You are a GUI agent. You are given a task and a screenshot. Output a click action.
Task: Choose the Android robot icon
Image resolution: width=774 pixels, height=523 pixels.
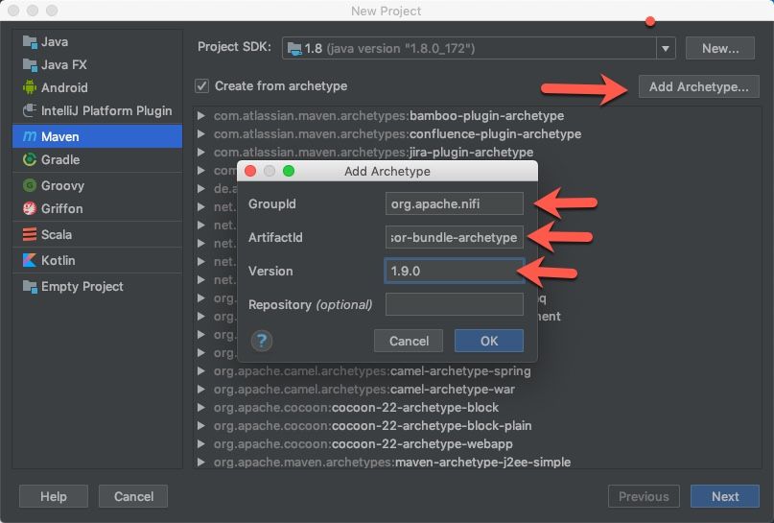tap(30, 87)
